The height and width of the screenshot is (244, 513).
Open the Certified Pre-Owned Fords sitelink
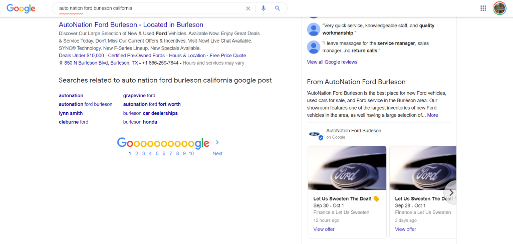(x=136, y=56)
